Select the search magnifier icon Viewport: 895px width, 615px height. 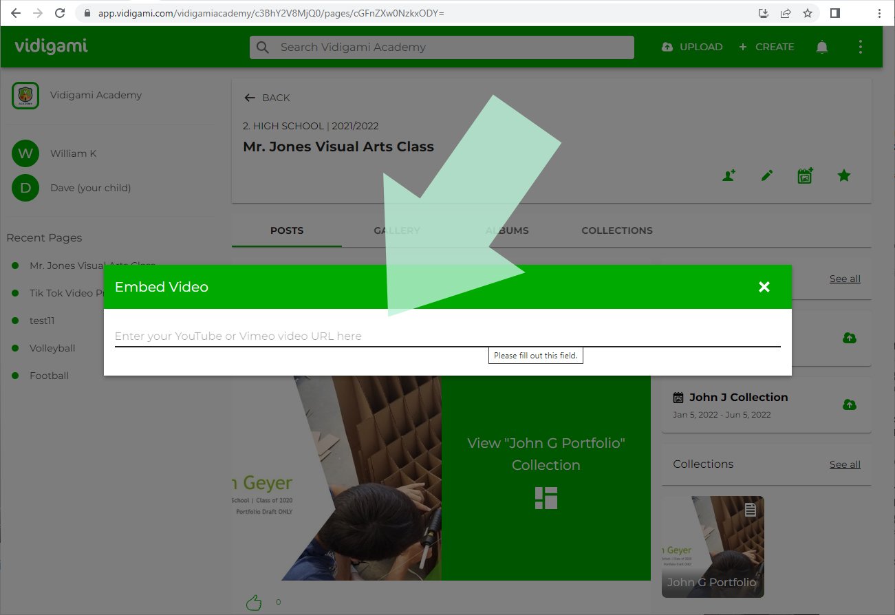pyautogui.click(x=262, y=47)
